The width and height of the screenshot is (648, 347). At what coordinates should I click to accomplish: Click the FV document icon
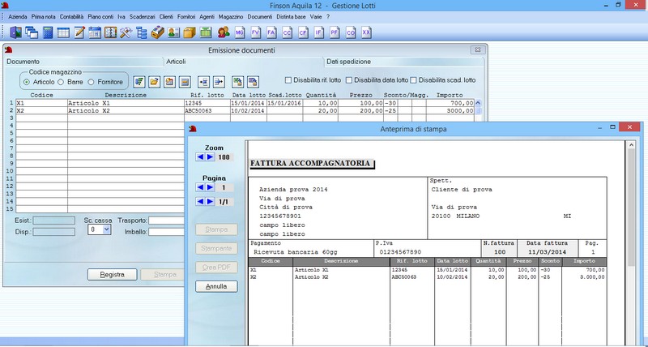256,32
